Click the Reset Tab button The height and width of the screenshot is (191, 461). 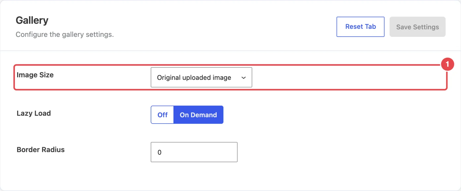pyautogui.click(x=360, y=27)
